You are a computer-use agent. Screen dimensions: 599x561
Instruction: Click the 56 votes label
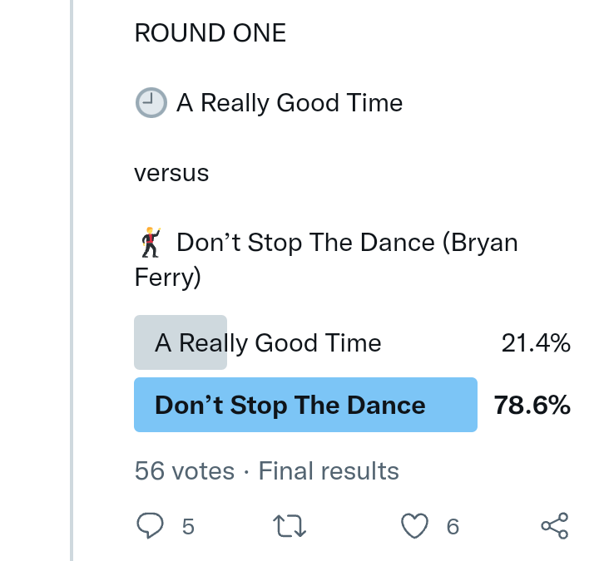pyautogui.click(x=184, y=471)
